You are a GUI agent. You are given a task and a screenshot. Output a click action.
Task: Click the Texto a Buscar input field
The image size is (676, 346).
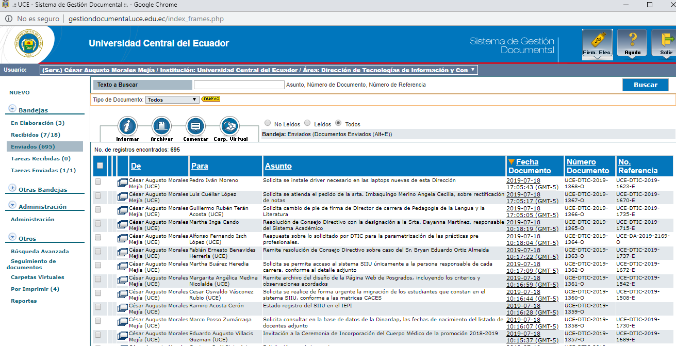(239, 85)
